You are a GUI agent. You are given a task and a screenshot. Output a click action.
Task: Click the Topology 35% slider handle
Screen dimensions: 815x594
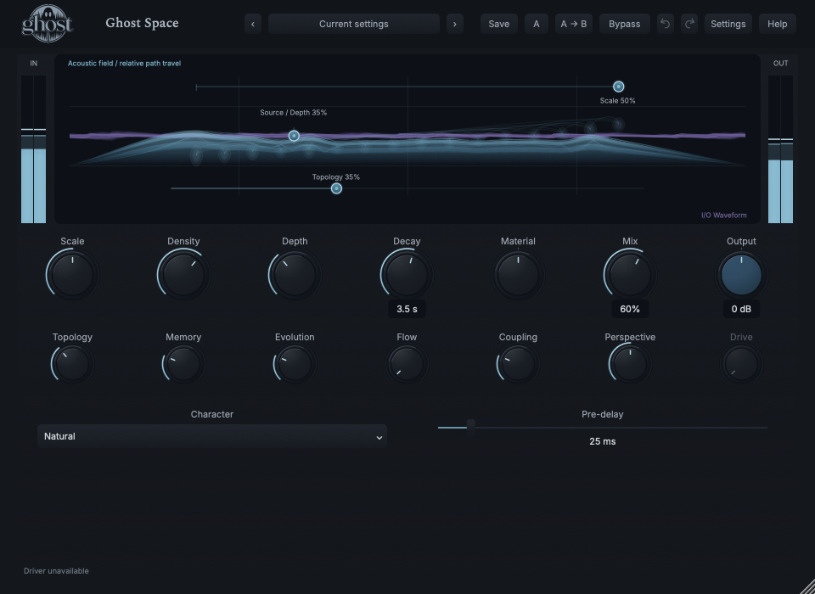tap(336, 188)
